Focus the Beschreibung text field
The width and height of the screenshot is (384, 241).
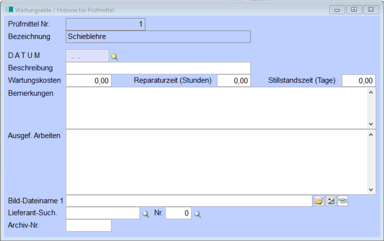(158, 68)
